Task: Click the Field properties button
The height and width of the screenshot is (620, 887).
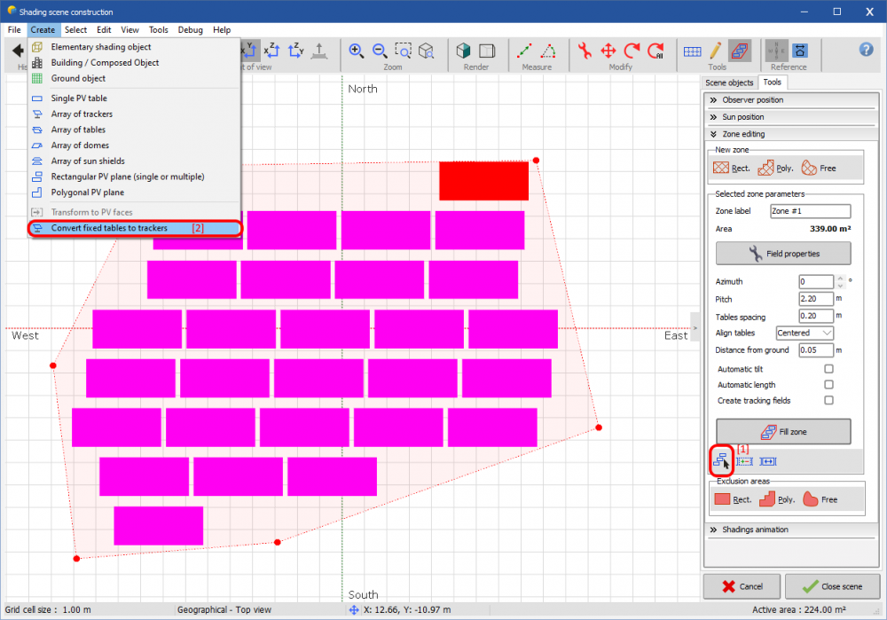Action: (782, 253)
